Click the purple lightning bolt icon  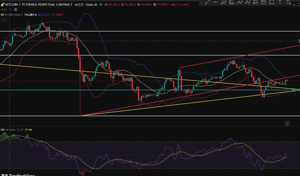(x=287, y=123)
